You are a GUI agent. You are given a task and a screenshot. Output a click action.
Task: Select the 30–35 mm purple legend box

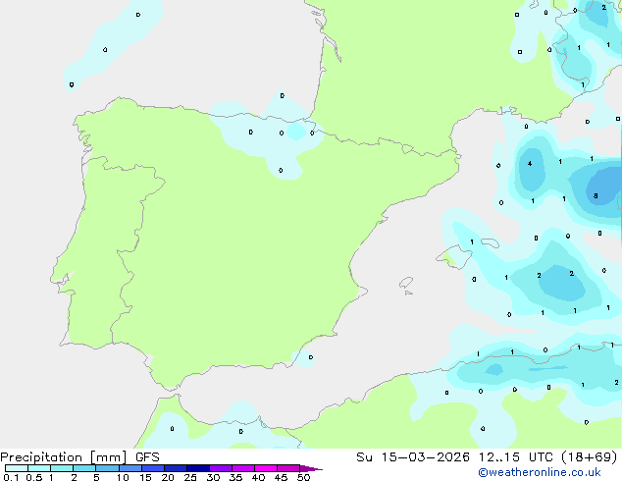point(221,468)
